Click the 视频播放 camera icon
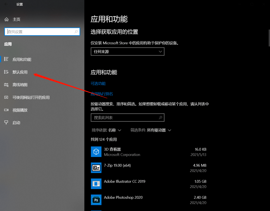 [x=6, y=110]
